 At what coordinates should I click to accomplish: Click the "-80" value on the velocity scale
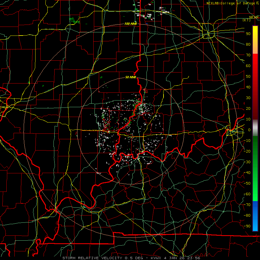point(247,216)
